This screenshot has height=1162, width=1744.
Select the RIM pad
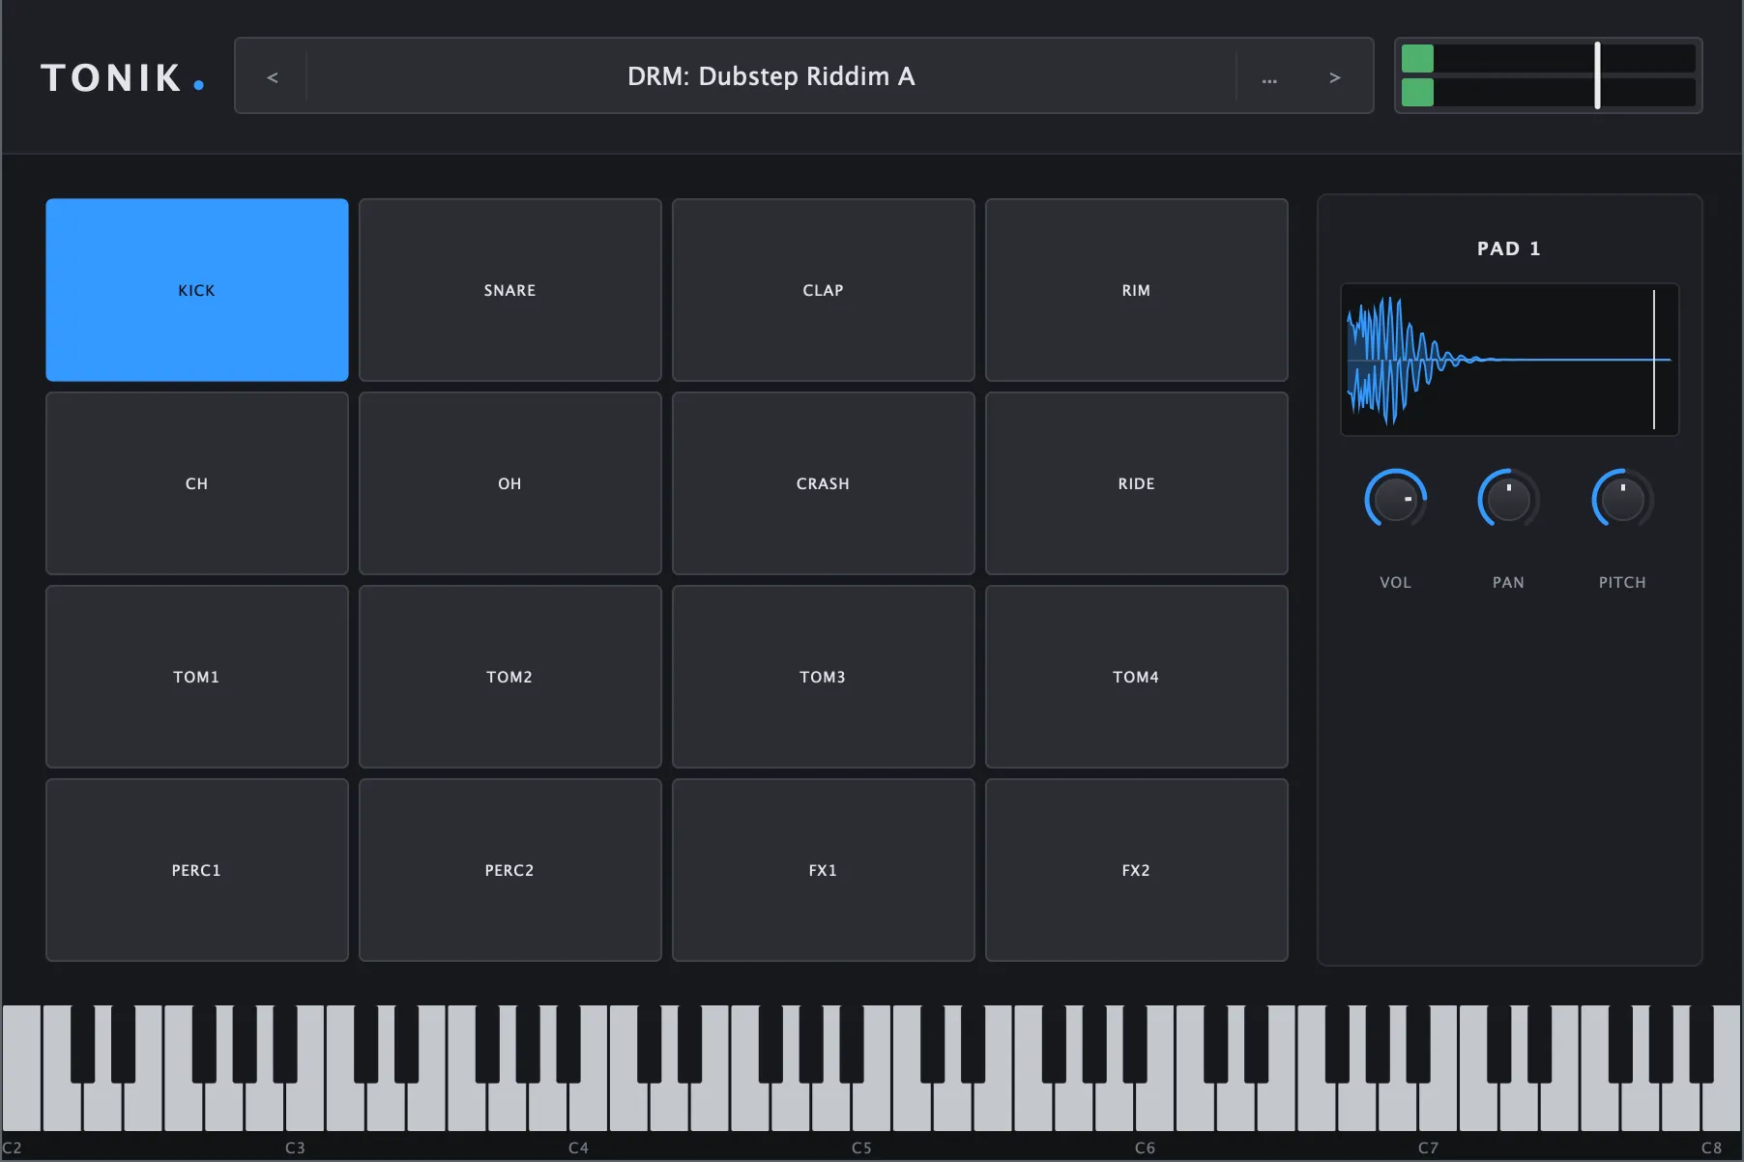1137,290
